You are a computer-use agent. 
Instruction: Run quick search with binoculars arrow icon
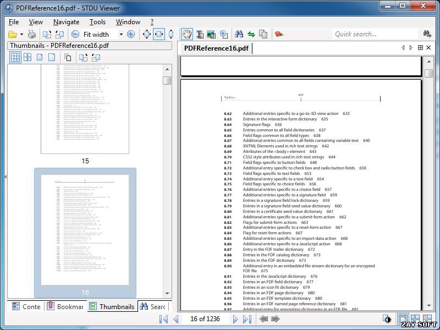pos(427,34)
